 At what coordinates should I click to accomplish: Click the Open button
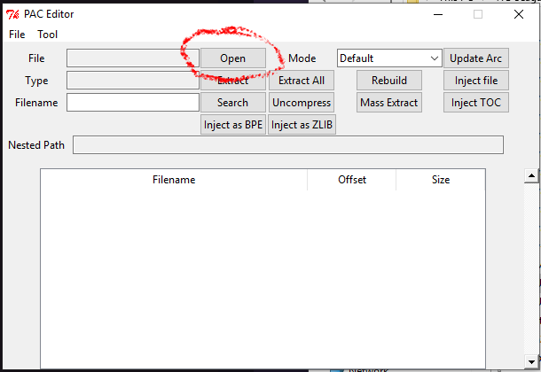[x=233, y=58]
